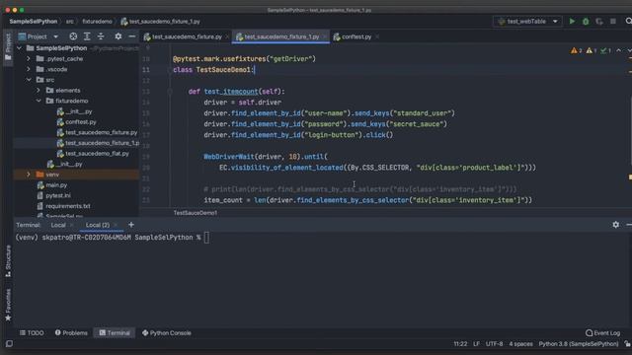Open the Python Console
The image size is (632, 355).
click(x=167, y=333)
